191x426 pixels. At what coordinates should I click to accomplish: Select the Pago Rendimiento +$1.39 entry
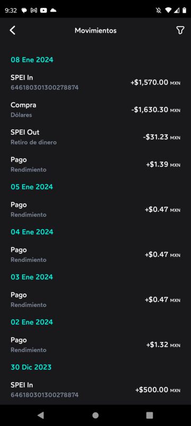click(95, 165)
